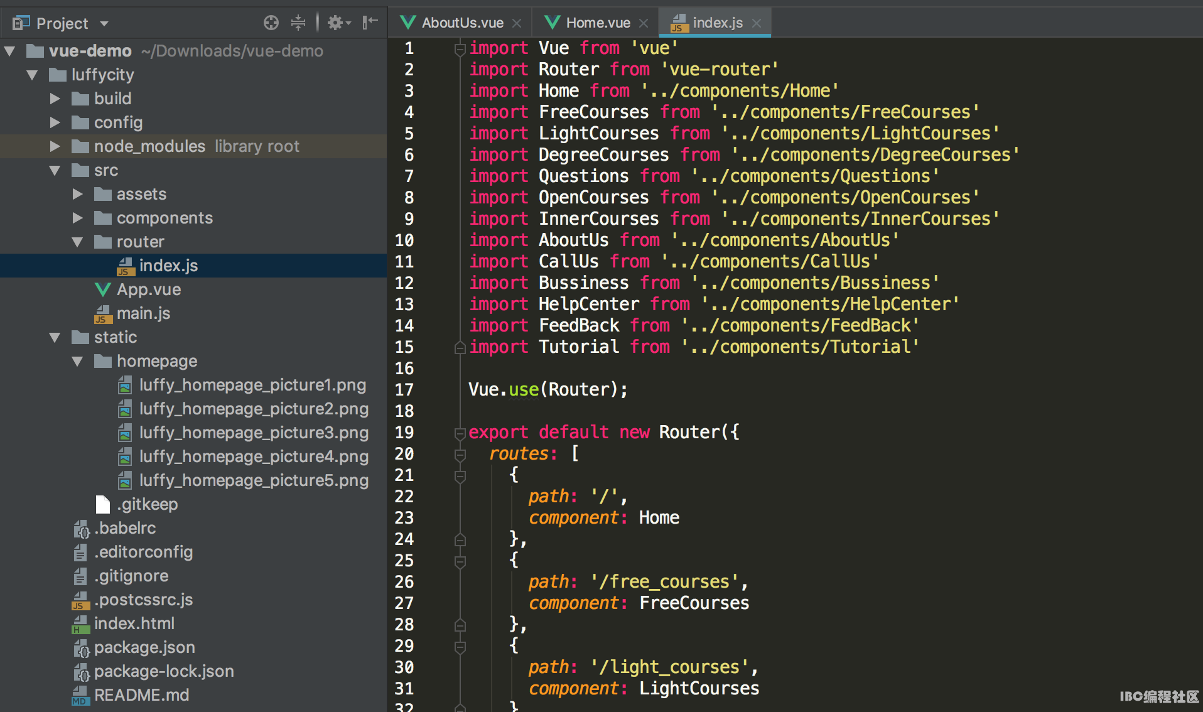Fold the routes array at line 20
Image resolution: width=1203 pixels, height=712 pixels.
tap(460, 454)
